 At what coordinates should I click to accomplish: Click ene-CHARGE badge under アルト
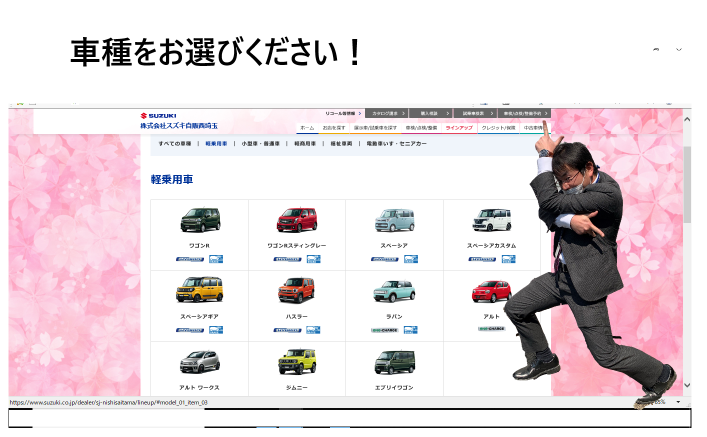point(492,329)
